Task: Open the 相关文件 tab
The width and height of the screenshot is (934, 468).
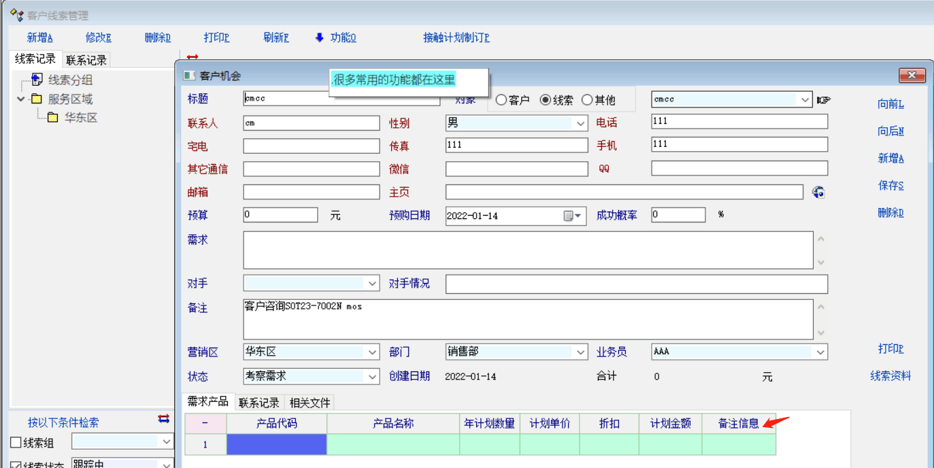Action: point(310,403)
